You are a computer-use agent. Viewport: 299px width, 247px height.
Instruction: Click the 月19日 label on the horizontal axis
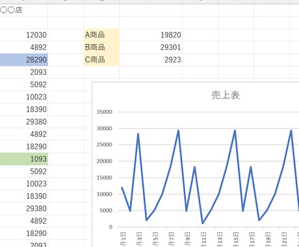click(268, 239)
